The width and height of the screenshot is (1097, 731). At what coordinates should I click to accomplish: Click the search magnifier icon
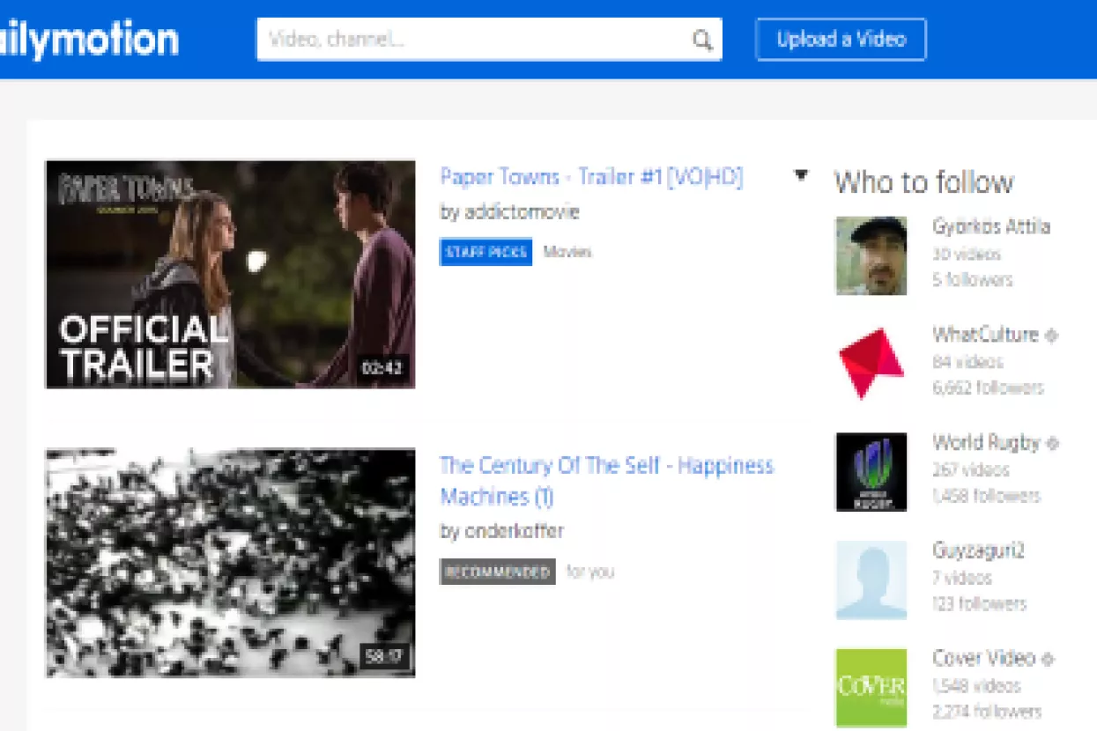point(702,41)
